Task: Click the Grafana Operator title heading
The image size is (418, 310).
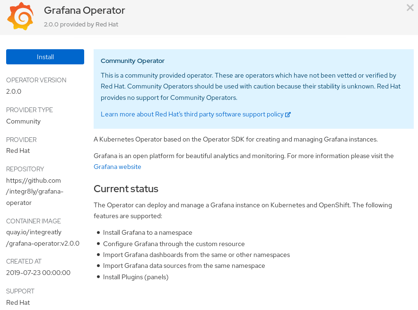Action: [84, 10]
